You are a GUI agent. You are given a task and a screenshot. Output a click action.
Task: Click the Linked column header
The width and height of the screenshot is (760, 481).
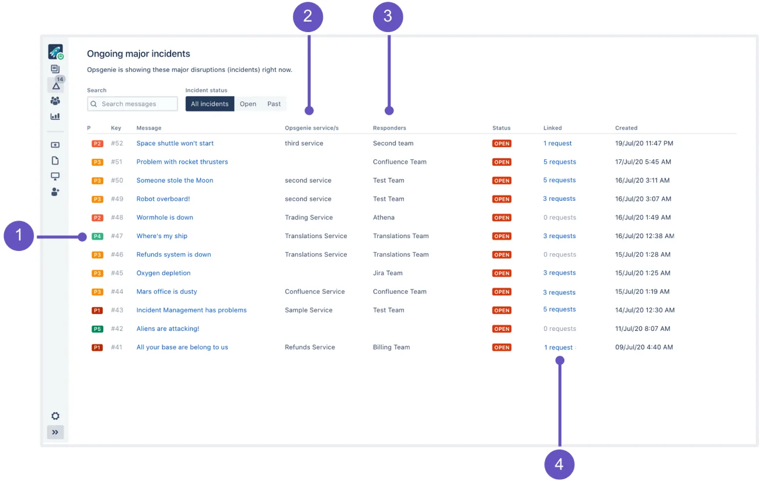point(553,128)
